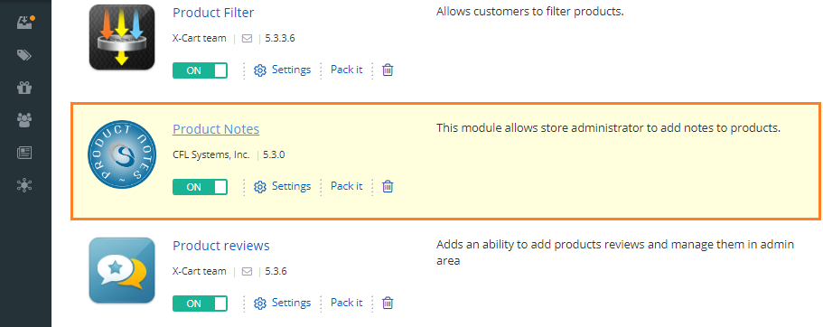Viewport: 823px width, 327px height.
Task: Disable the Product Notes module toggle
Action: 200,187
